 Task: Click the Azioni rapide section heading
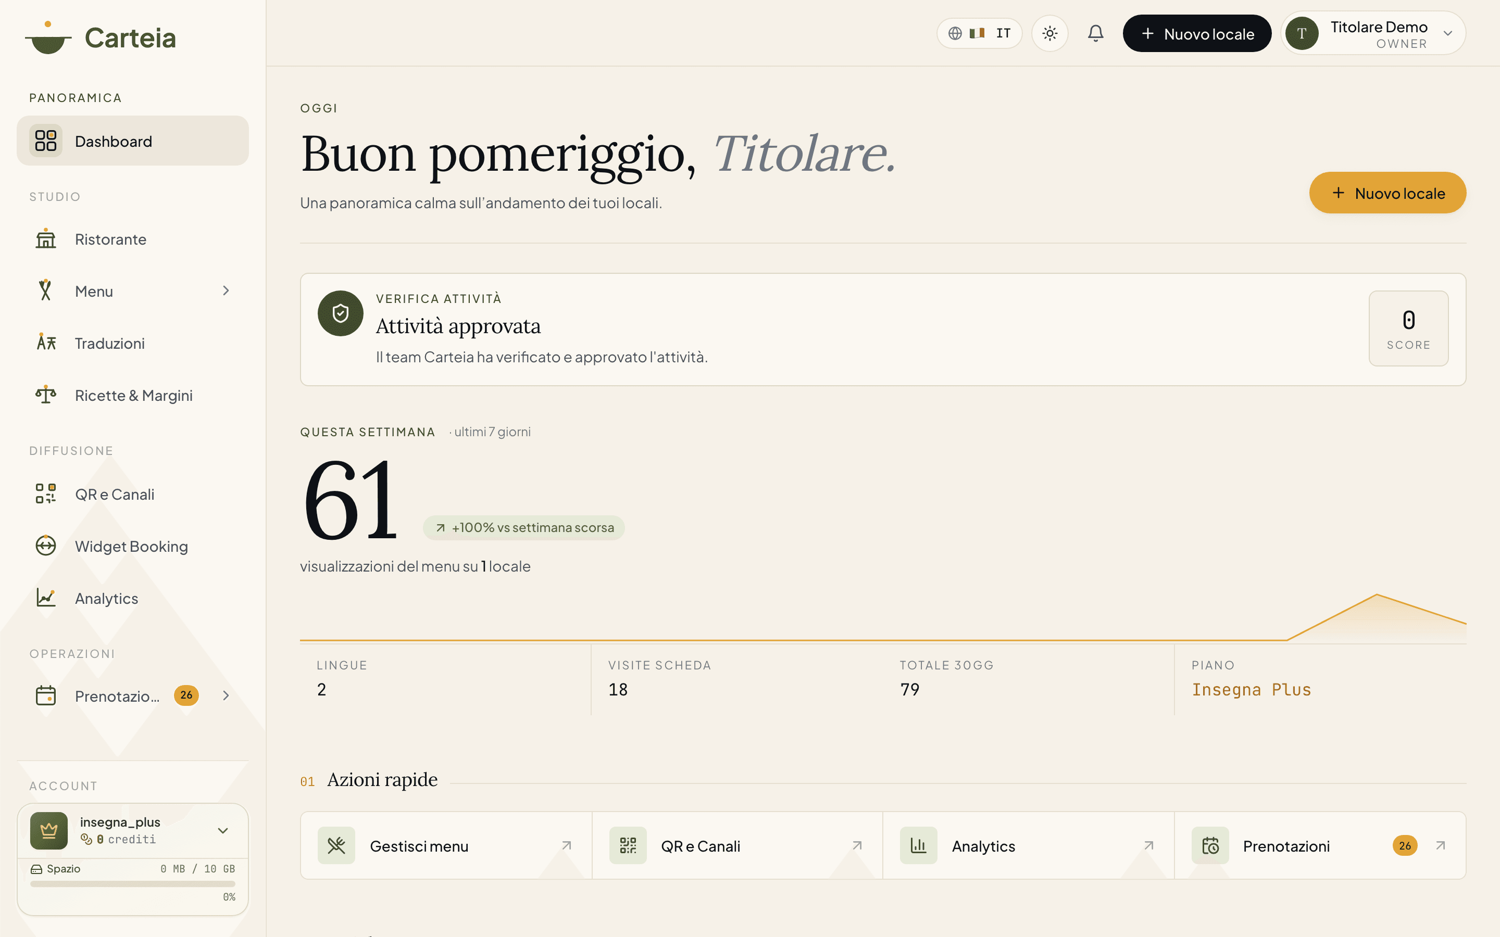click(382, 780)
